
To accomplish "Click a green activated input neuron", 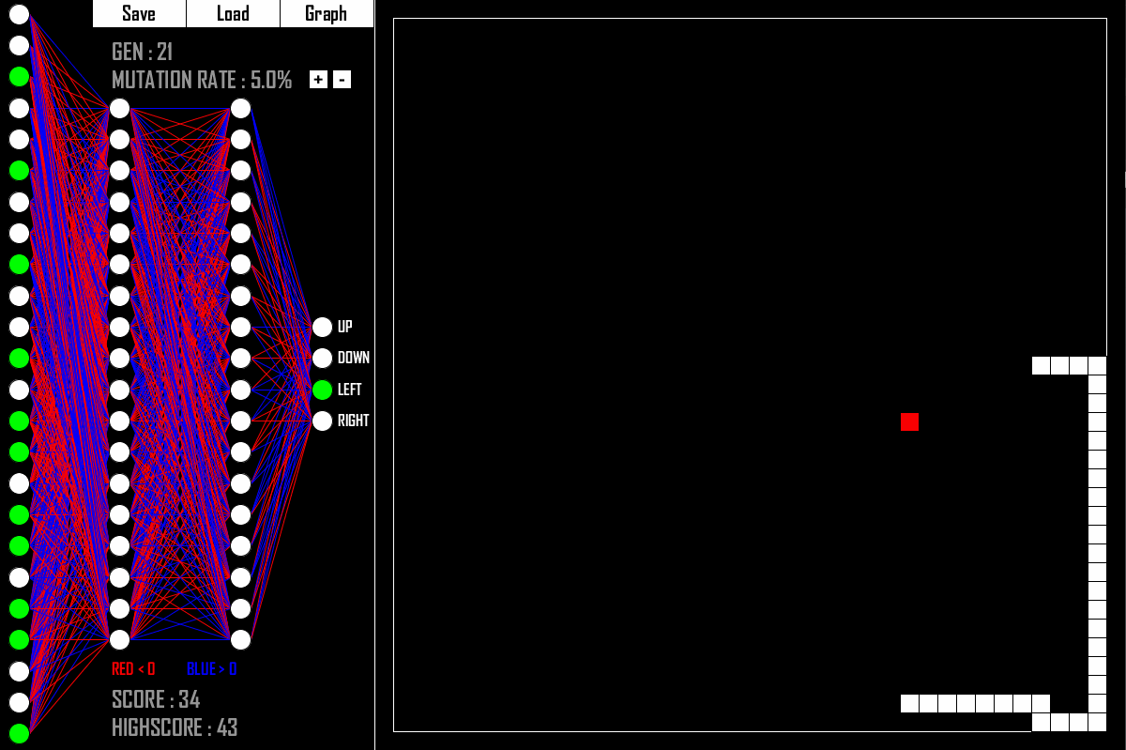I will pyautogui.click(x=19, y=75).
